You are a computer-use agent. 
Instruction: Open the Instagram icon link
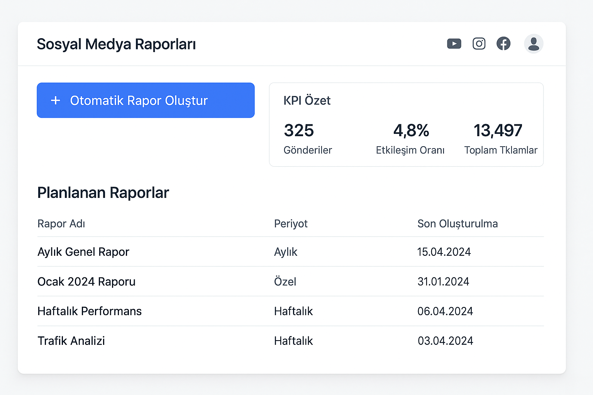point(479,44)
